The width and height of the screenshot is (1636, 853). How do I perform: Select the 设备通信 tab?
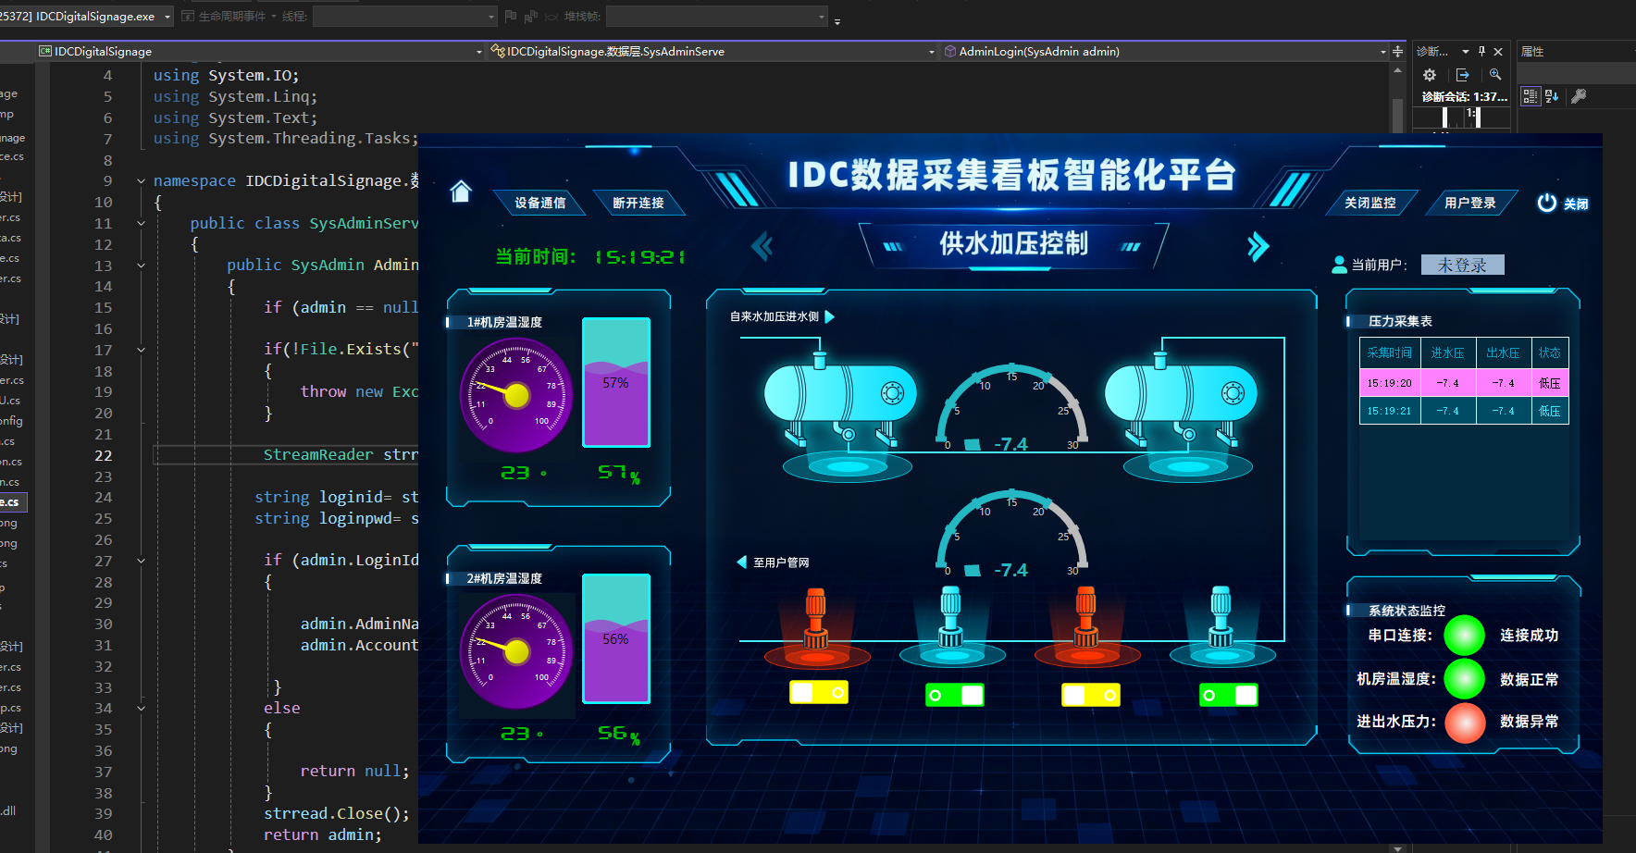(539, 203)
